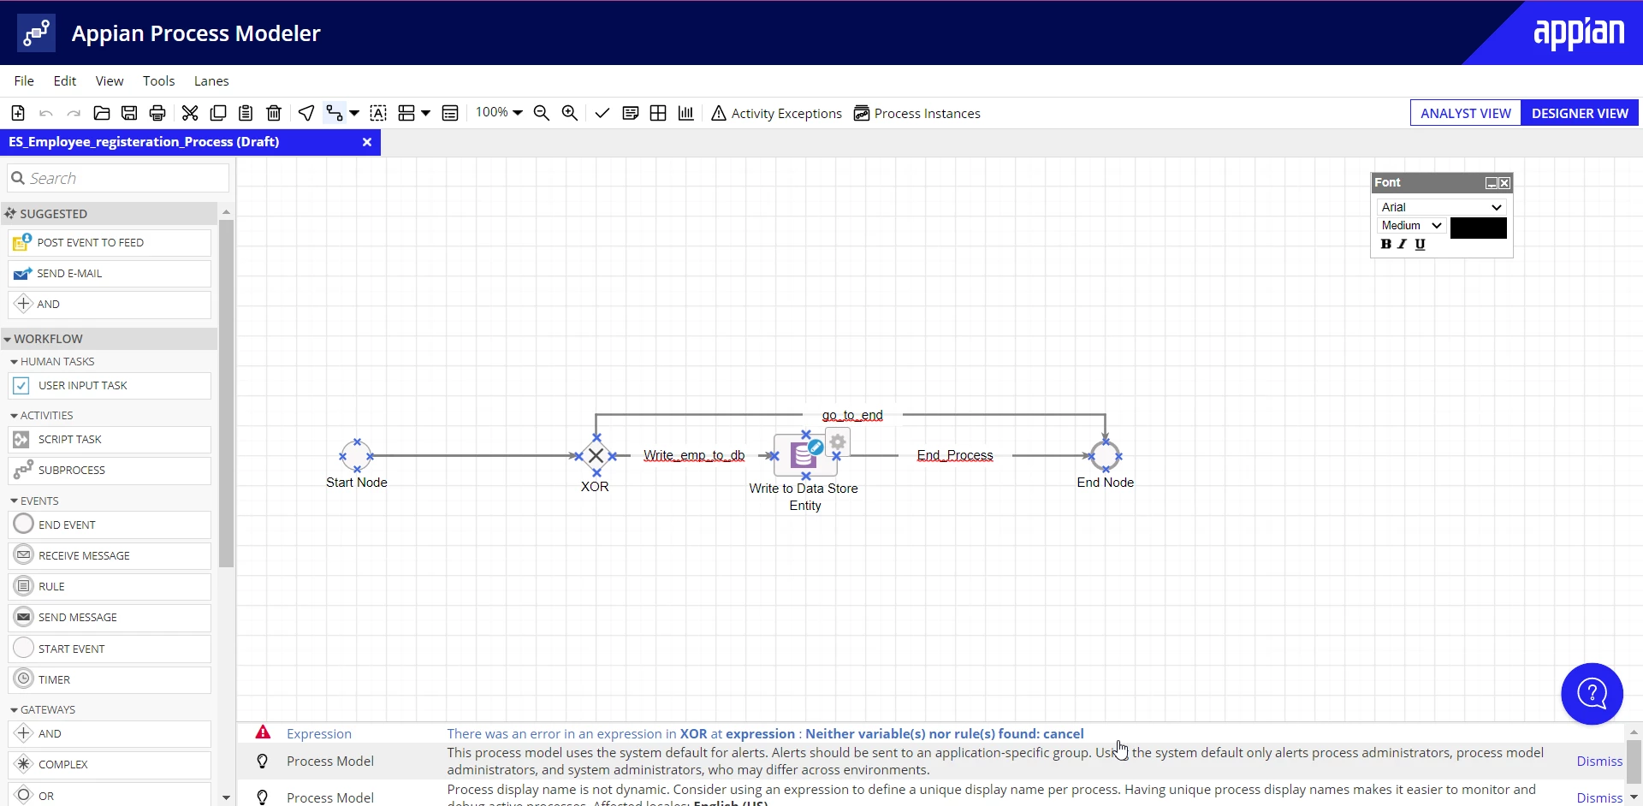Click the Send E-Mail palette item
This screenshot has height=806, width=1643.
click(110, 274)
